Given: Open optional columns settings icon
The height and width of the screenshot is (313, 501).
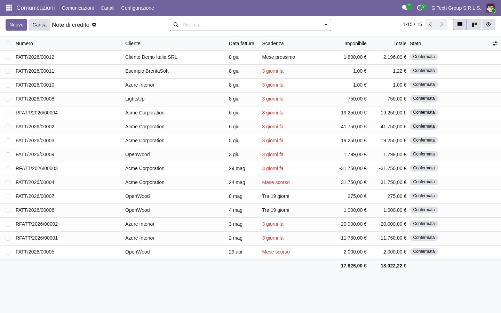Looking at the screenshot, I should (x=495, y=43).
